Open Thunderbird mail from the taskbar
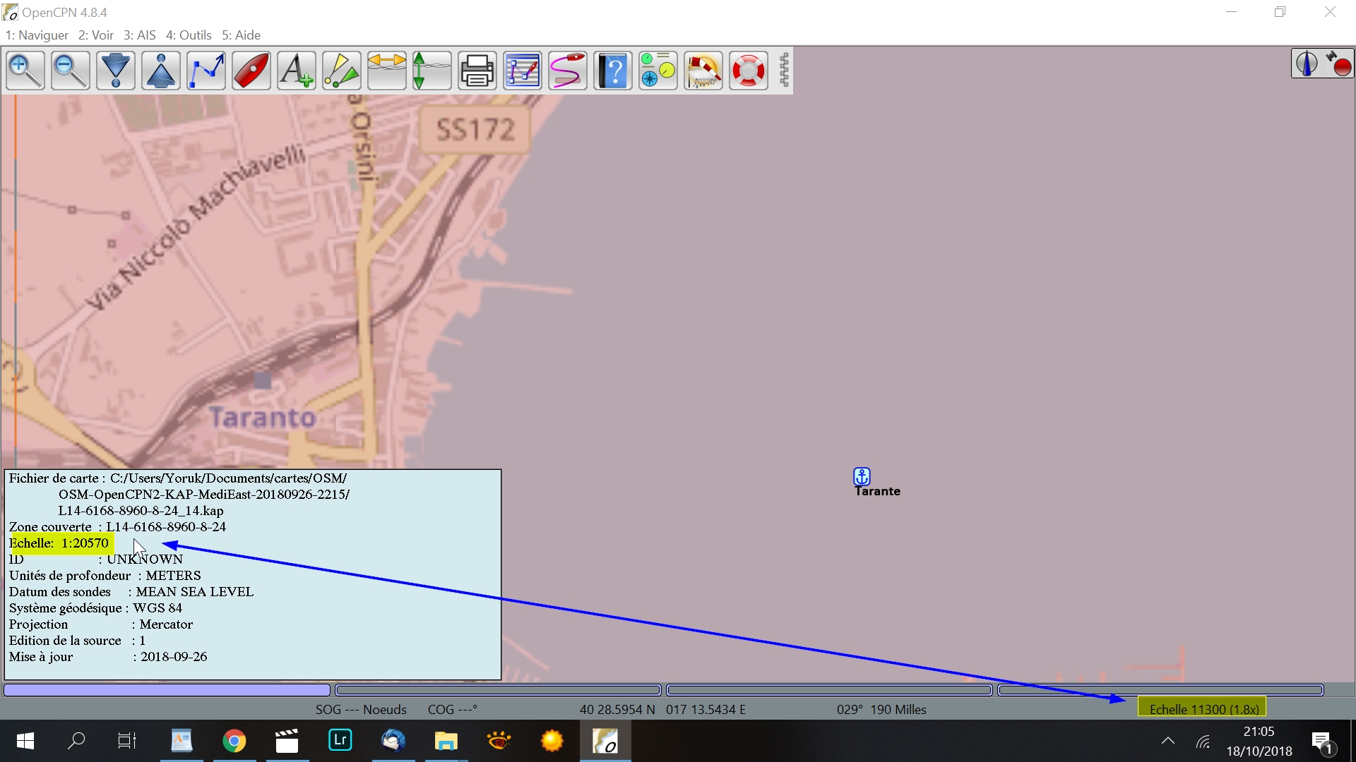Screen dimensions: 1356x762 pyautogui.click(x=393, y=741)
